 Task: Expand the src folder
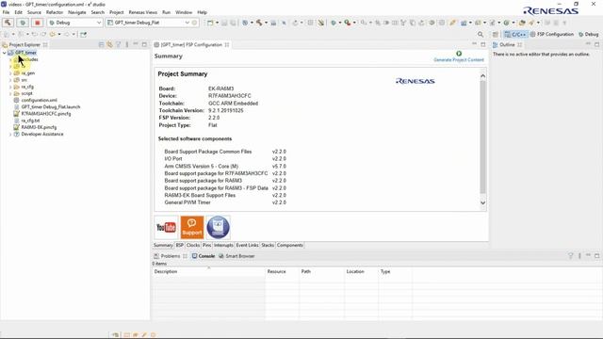[x=10, y=80]
